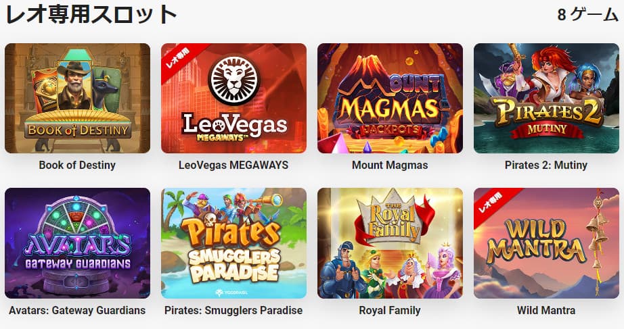Select the Pirates 2 Mutiny game image
Screen dimensions: 624x329
(546, 98)
